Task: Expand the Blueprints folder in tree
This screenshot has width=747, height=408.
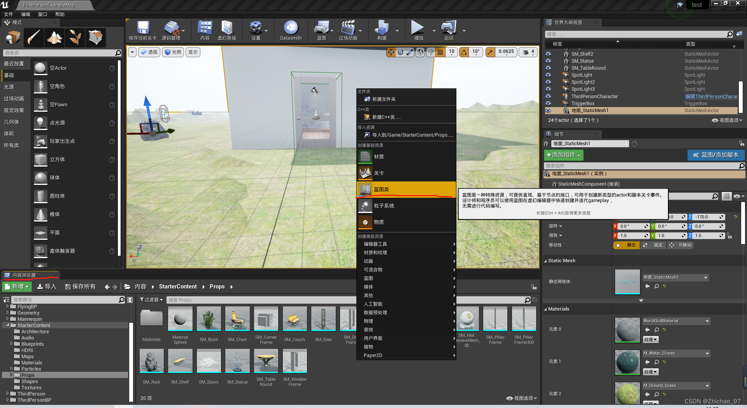Action: click(x=11, y=344)
